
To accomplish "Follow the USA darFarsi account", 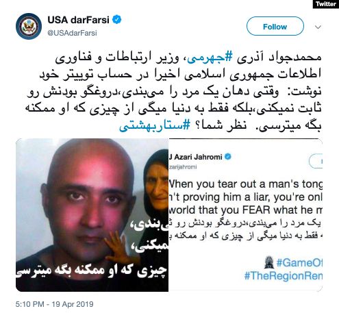I will (275, 26).
